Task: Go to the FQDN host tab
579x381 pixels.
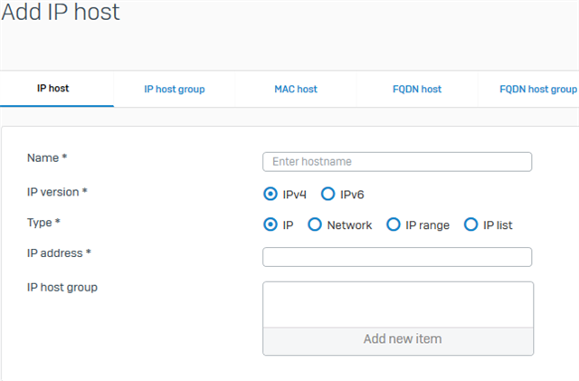Action: 417,89
